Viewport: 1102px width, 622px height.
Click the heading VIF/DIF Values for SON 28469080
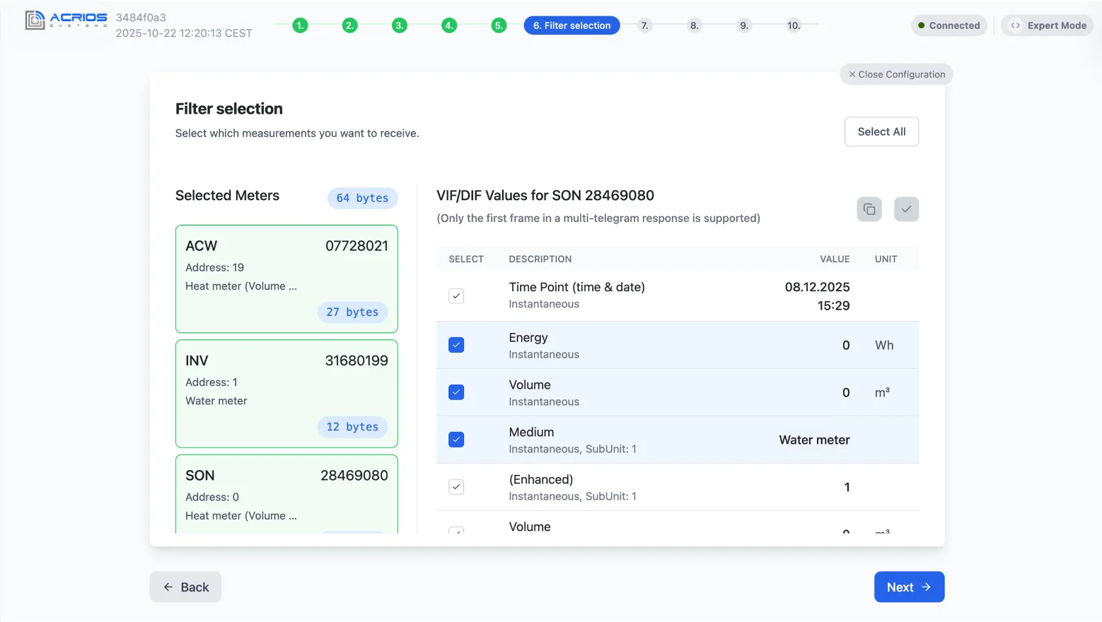click(545, 195)
